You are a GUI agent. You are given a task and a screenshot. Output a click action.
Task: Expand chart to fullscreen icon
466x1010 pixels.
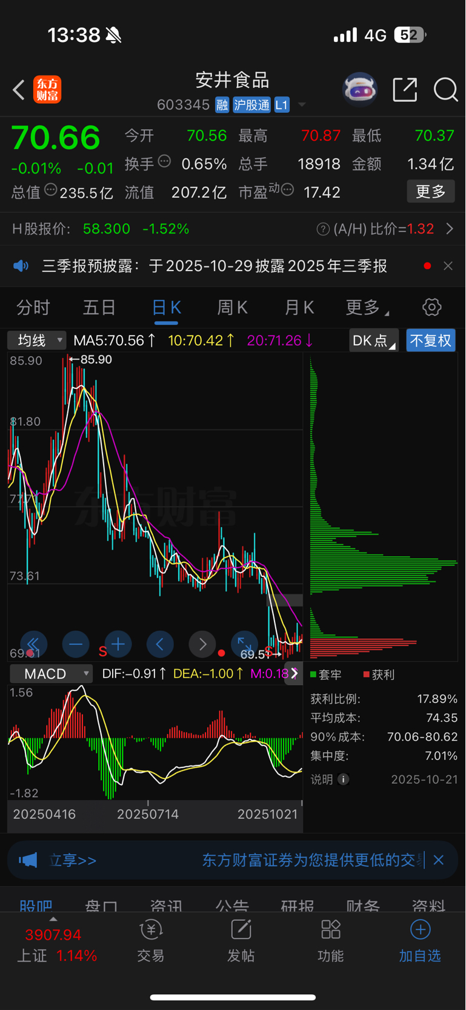click(244, 644)
